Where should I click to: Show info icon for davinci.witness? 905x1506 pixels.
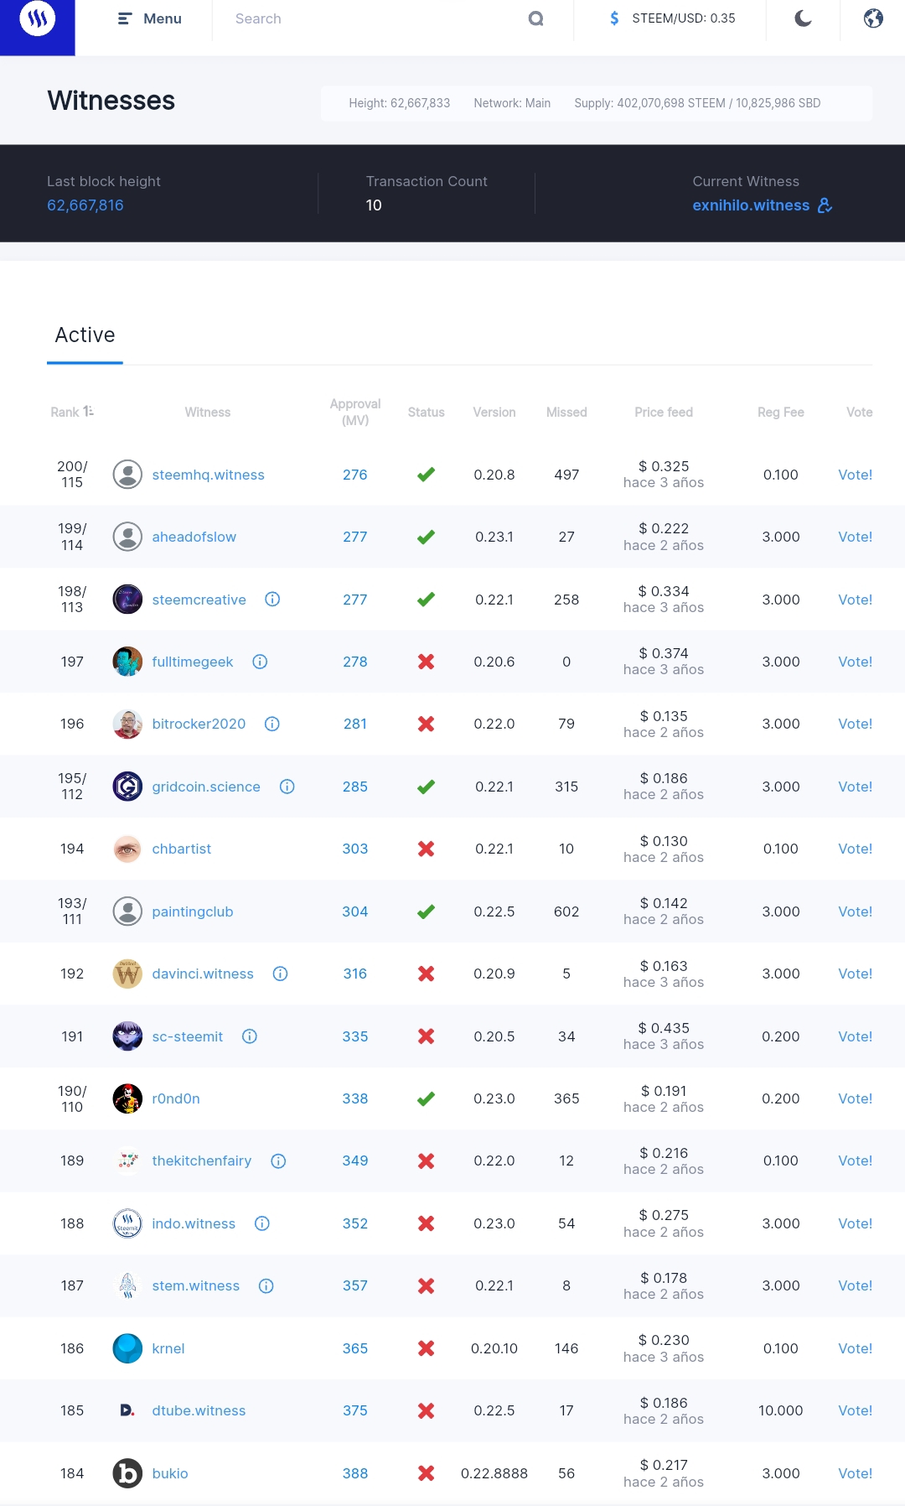pyautogui.click(x=280, y=974)
